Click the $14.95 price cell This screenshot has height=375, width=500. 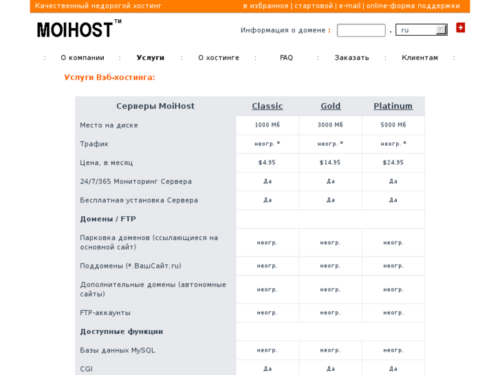coord(330,163)
